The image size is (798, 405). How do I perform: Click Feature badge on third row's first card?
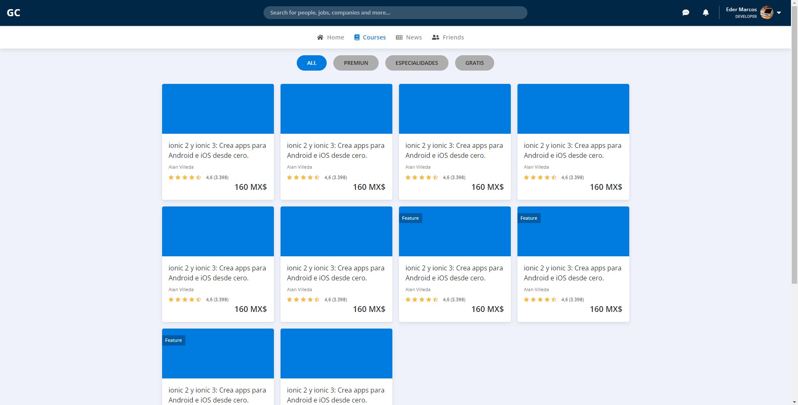[174, 340]
